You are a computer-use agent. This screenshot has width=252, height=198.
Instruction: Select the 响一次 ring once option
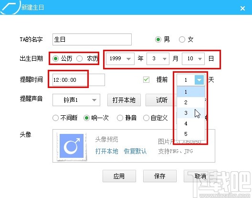(86, 118)
